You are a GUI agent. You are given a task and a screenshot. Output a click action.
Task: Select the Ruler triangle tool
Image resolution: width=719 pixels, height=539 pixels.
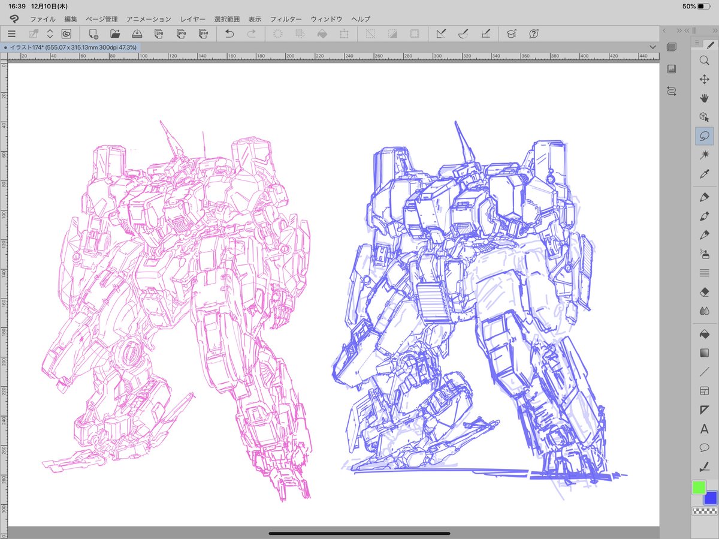pos(704,410)
